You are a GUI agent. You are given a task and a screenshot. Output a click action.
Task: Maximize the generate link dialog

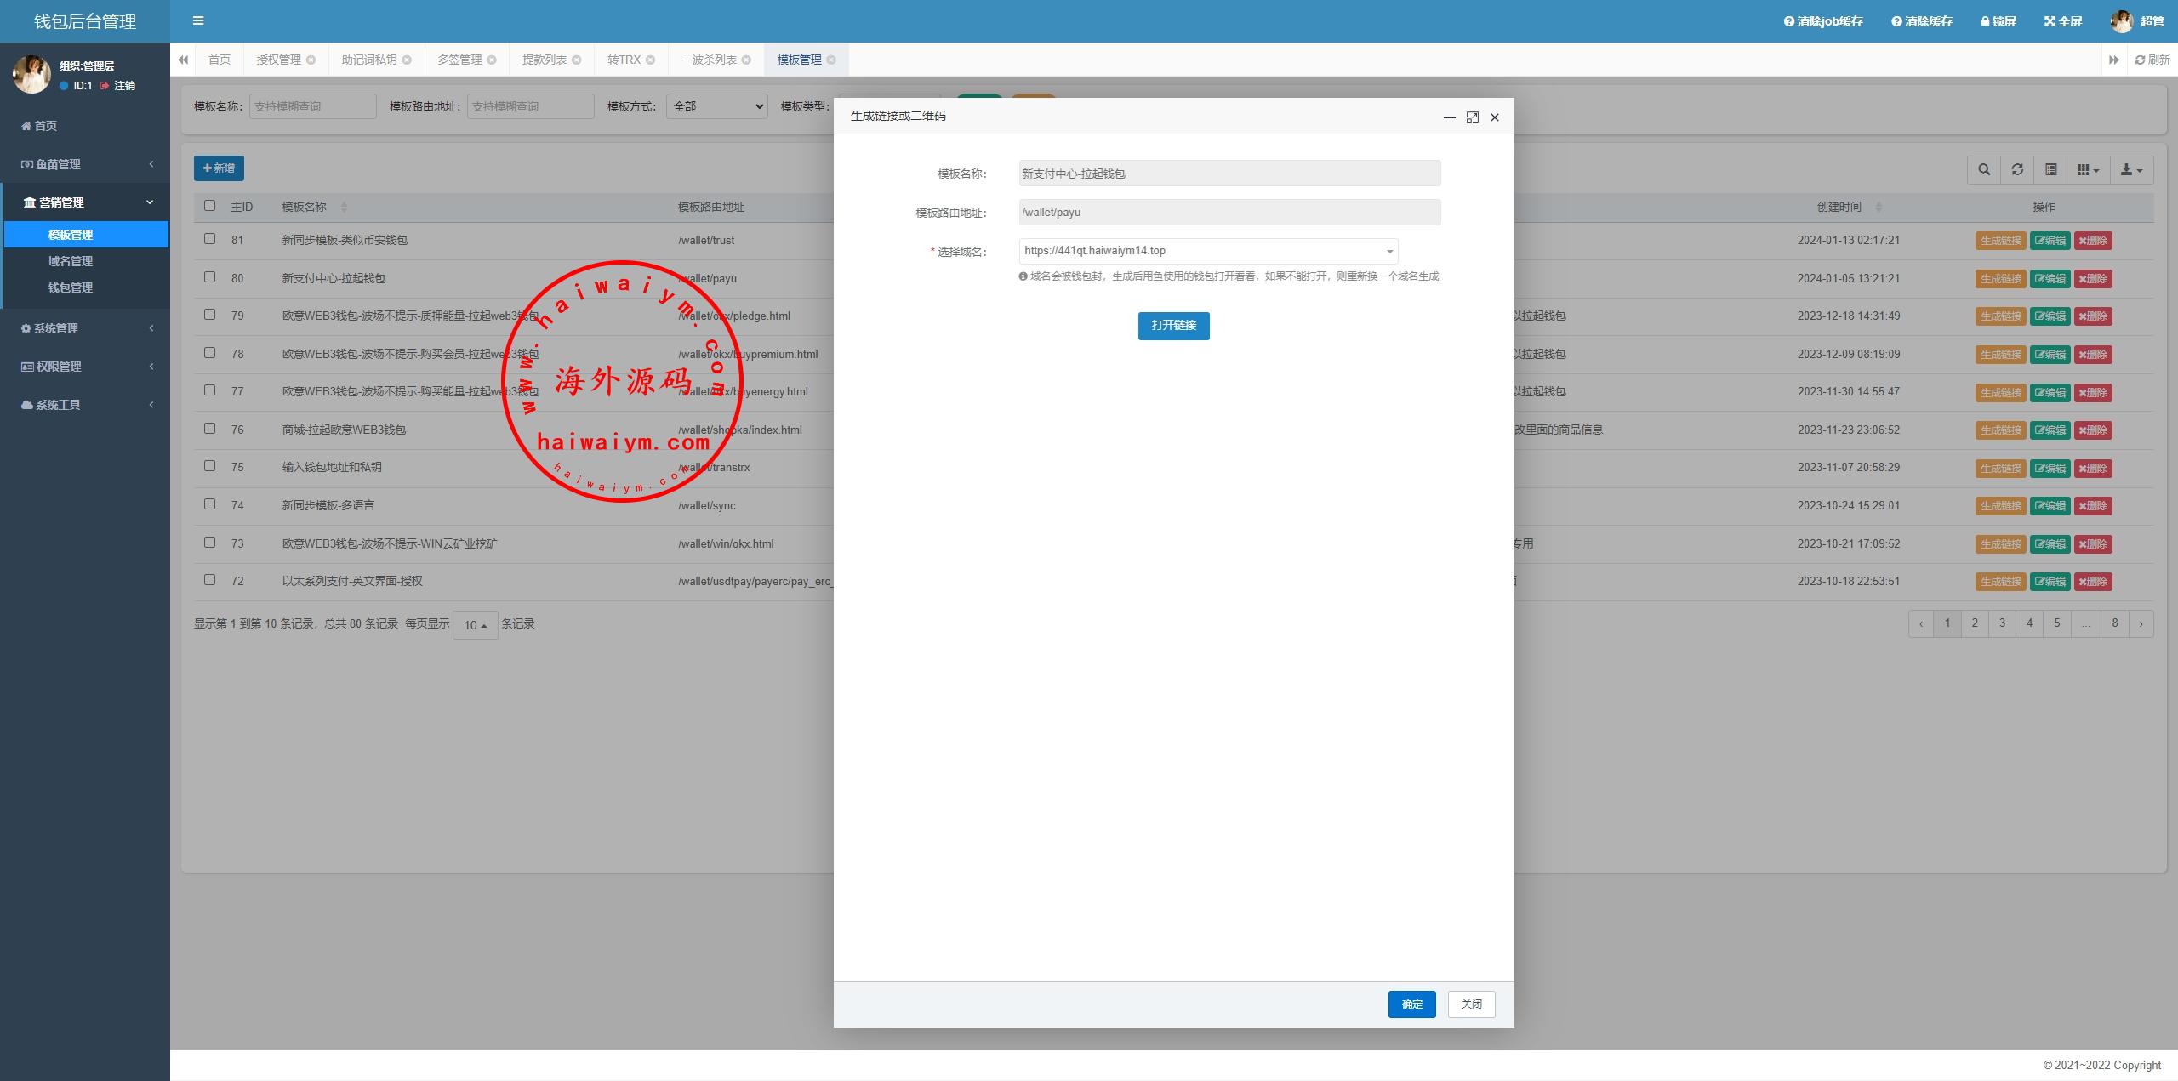point(1472,117)
